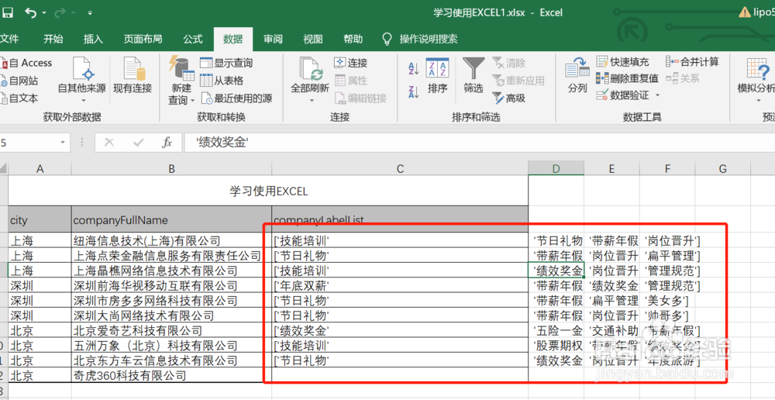Click the account warning icon in title bar
This screenshot has height=400, width=775.
pos(744,12)
